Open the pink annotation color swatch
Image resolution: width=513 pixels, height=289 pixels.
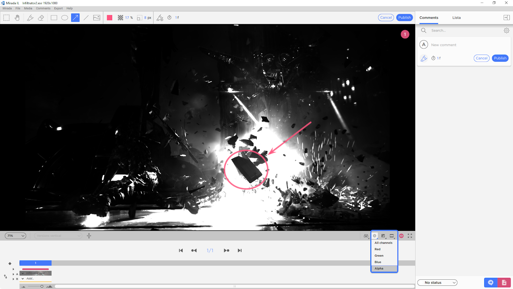pos(110,18)
